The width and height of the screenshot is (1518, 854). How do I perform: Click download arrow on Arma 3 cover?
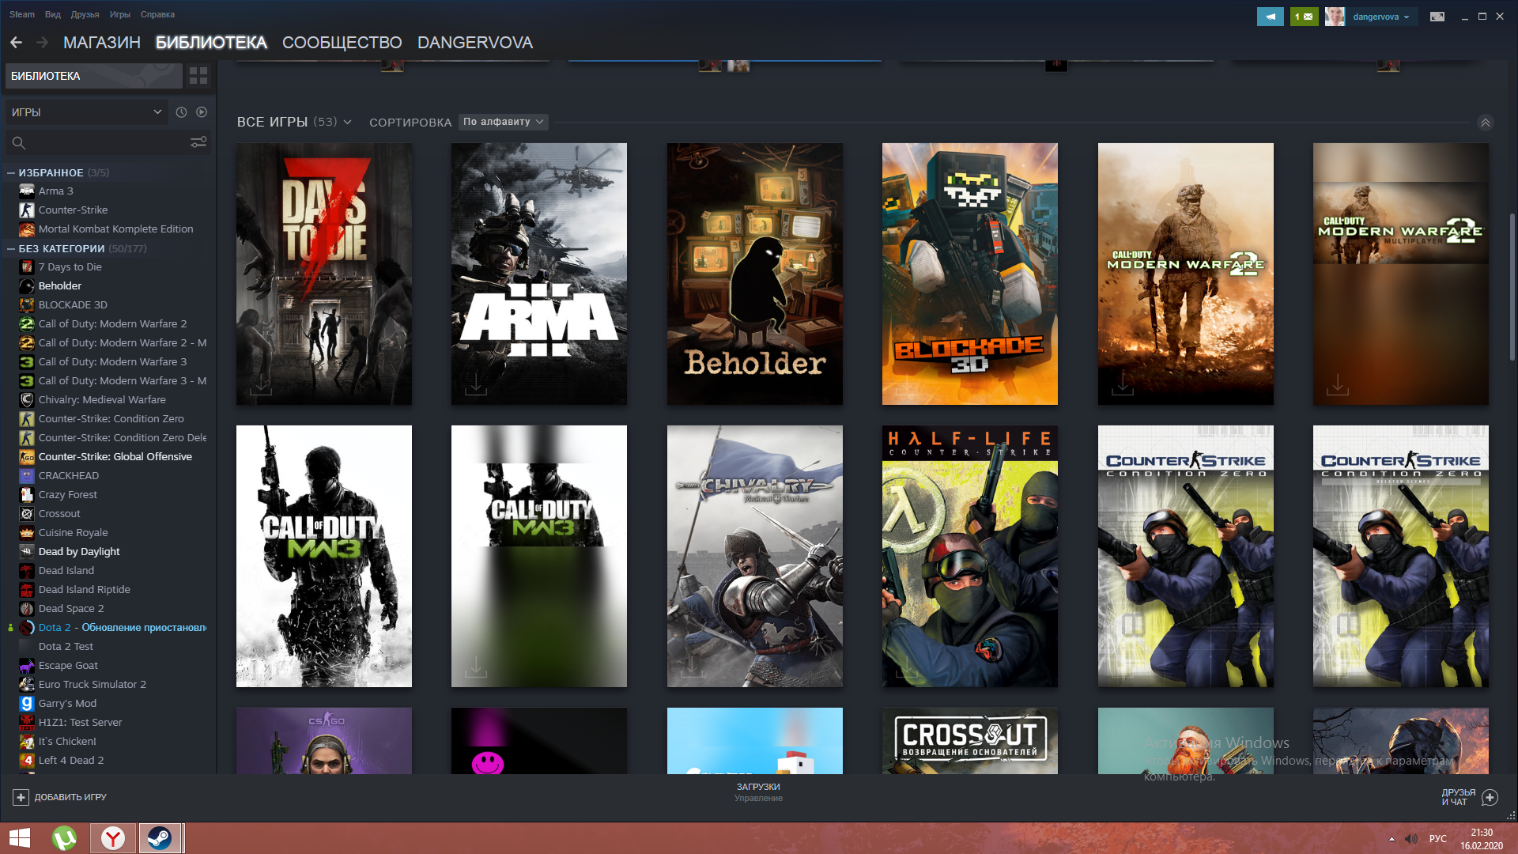click(x=476, y=385)
